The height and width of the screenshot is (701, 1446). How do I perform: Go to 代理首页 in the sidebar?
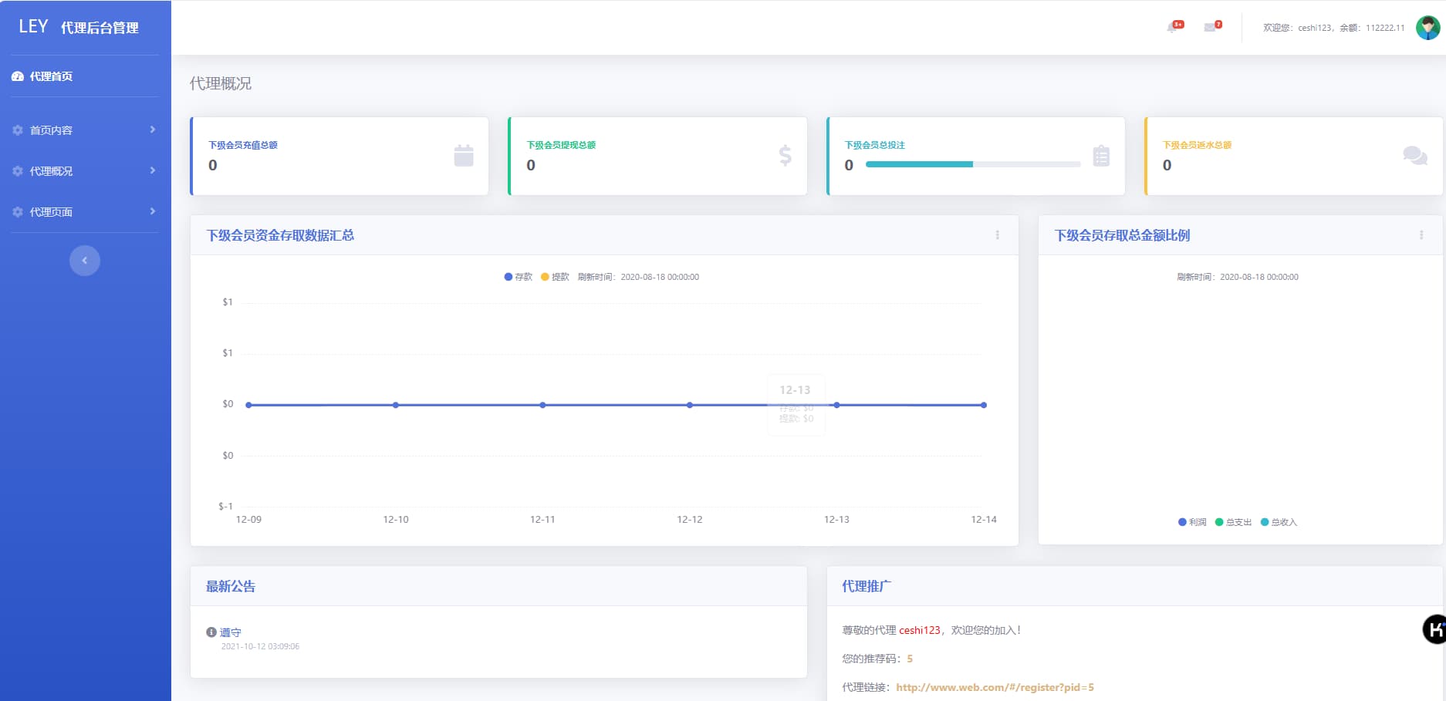51,76
